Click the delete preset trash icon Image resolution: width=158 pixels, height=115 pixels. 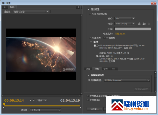pyautogui.click(x=149, y=24)
